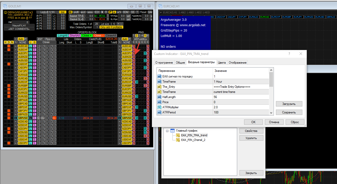337x184 pixels.
Task: Click the ShortAll button
Action: click(75, 35)
